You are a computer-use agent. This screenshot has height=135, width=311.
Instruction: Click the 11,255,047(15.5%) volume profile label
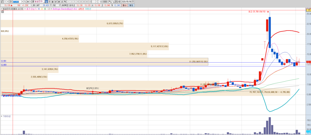click(x=198, y=62)
